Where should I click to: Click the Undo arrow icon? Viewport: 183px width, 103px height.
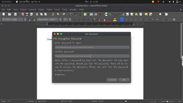58,14
